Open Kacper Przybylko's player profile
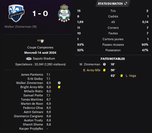This screenshot has width=152, height=133. (31, 129)
